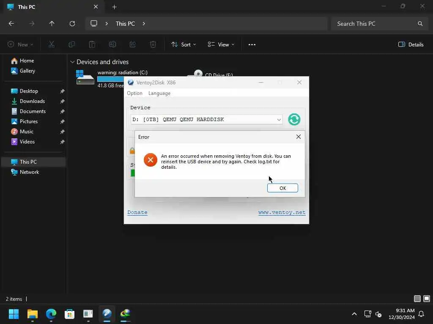Open the www.ventoy.net link

tap(282, 212)
